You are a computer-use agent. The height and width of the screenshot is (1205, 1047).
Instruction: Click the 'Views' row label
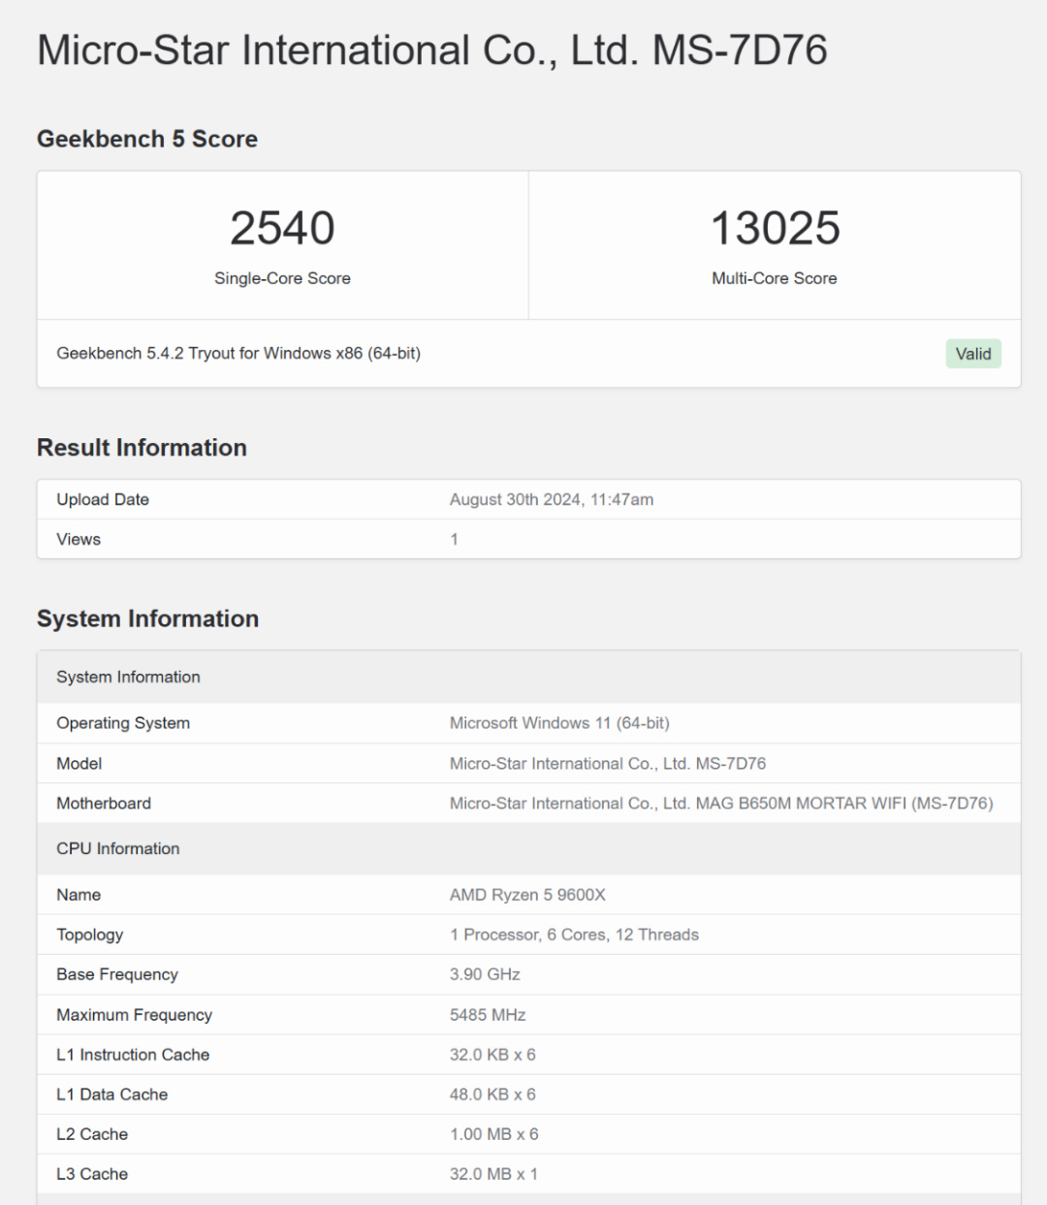pos(79,539)
